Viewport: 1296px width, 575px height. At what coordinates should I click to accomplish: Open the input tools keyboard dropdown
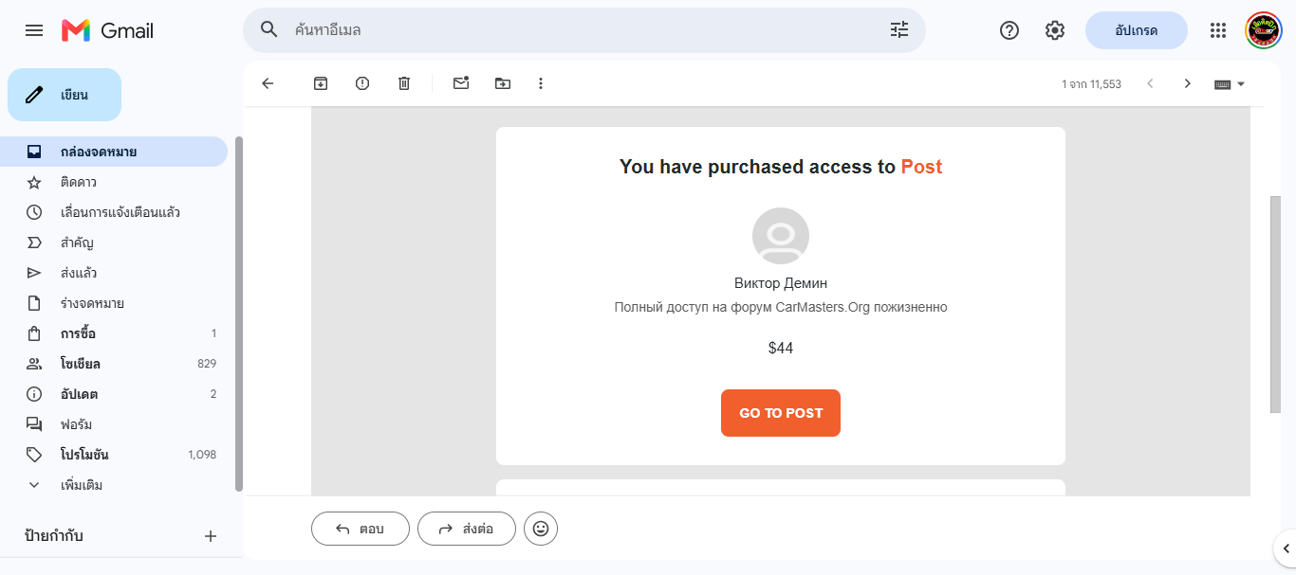click(1230, 83)
